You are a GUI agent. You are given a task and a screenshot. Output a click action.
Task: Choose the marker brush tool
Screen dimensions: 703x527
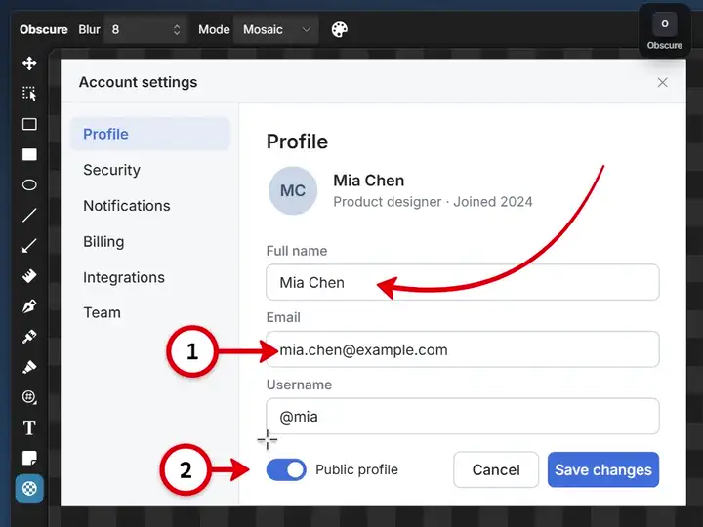29,337
